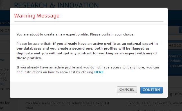Click the dimmed blue 'for' sidebar link
The image size is (182, 111).
tap(2, 84)
